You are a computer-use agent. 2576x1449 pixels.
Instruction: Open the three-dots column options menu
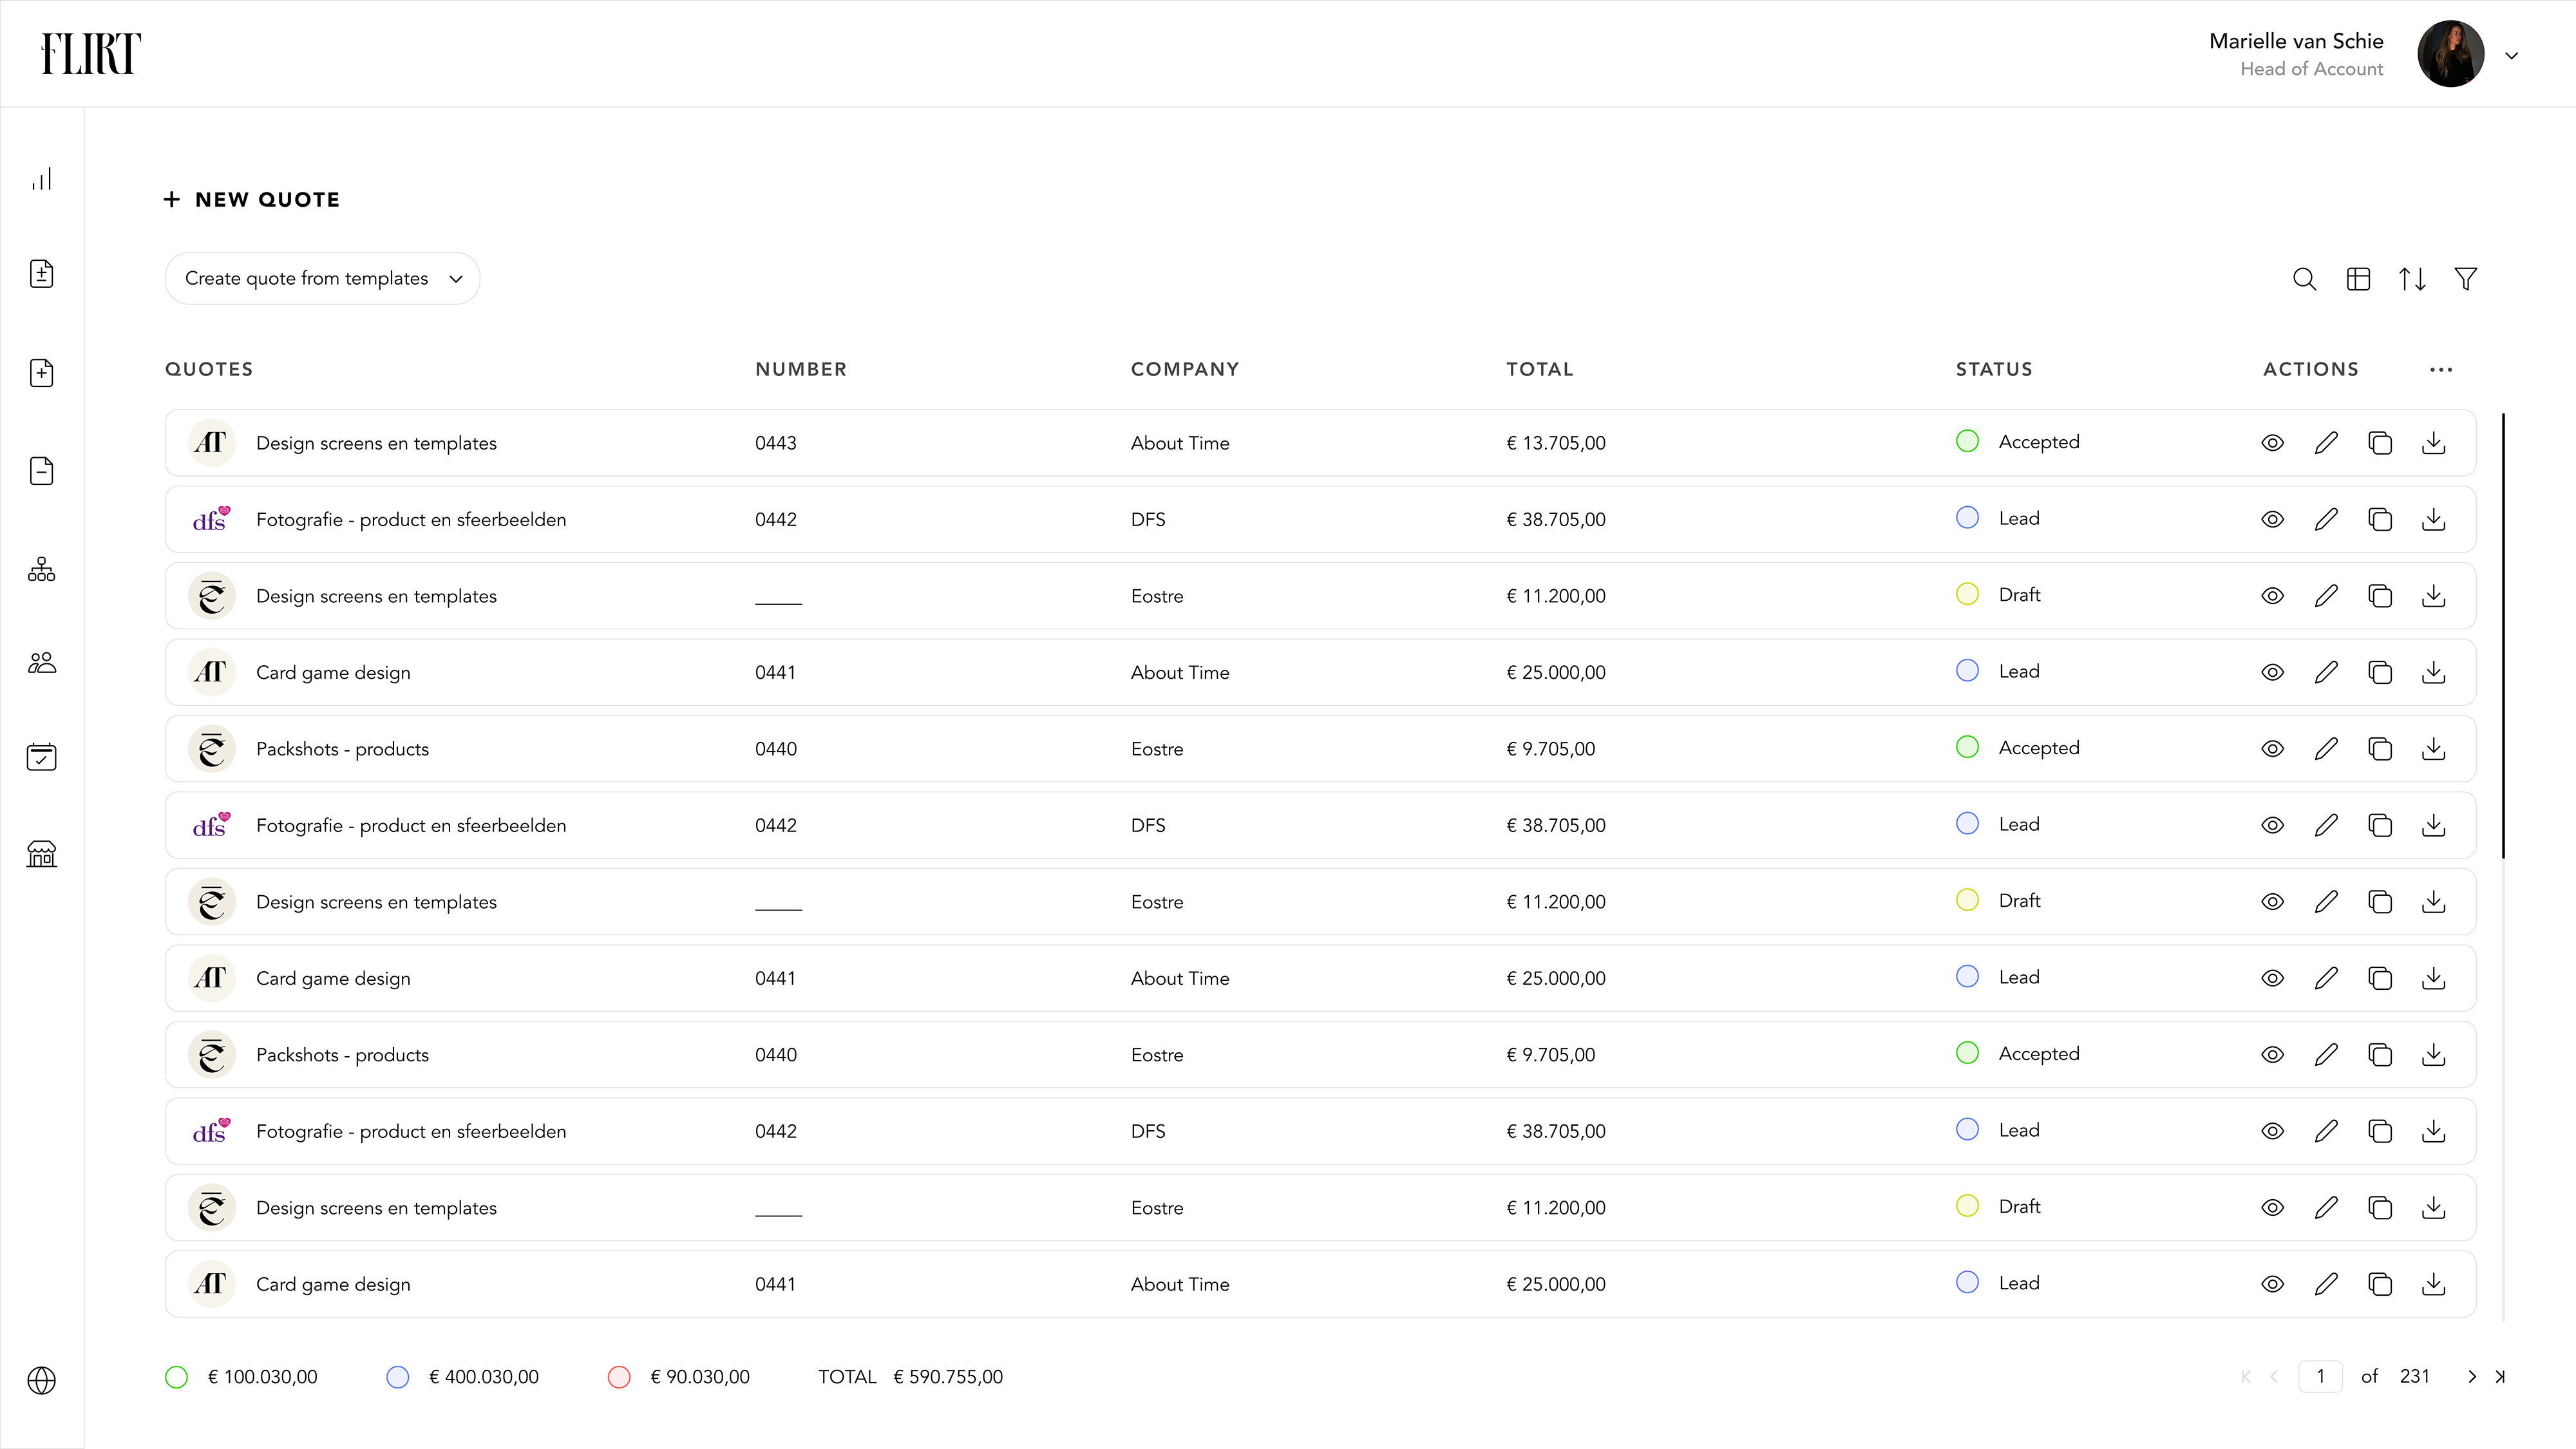pyautogui.click(x=2441, y=369)
